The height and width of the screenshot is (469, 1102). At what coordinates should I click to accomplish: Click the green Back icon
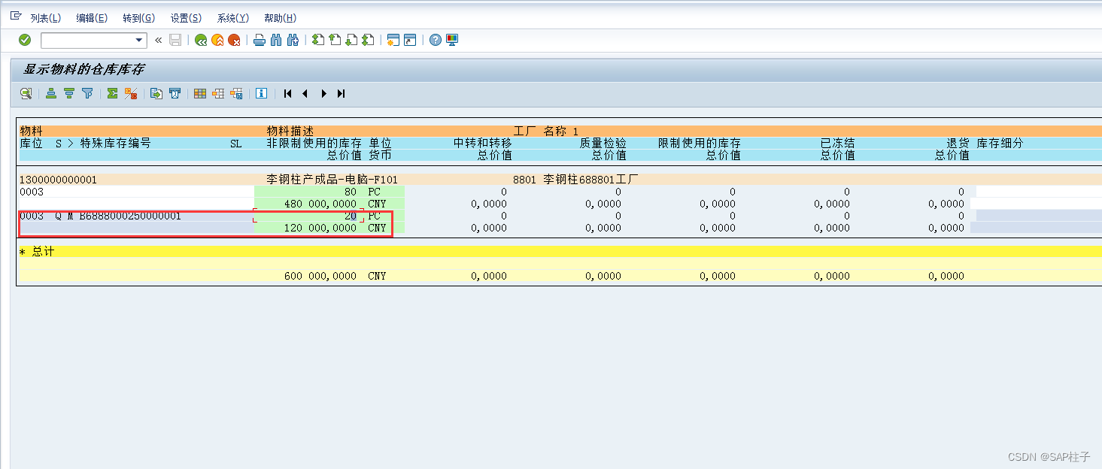(200, 40)
